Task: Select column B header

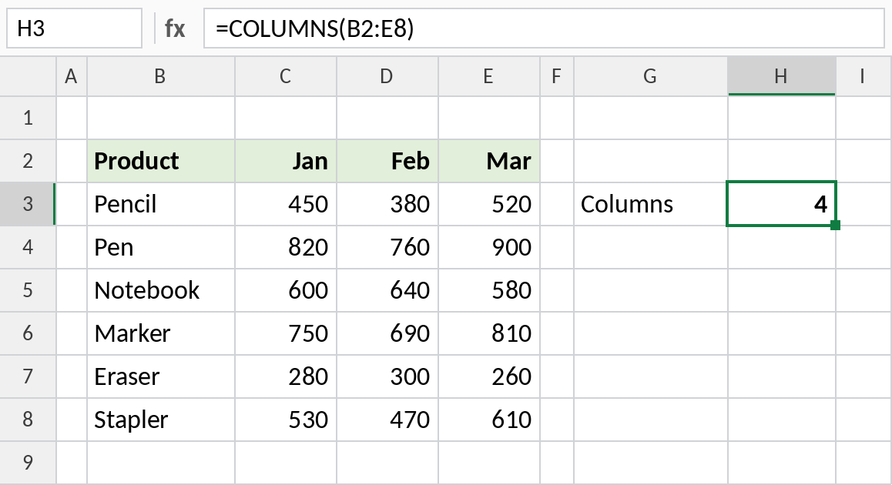Action: [x=160, y=76]
